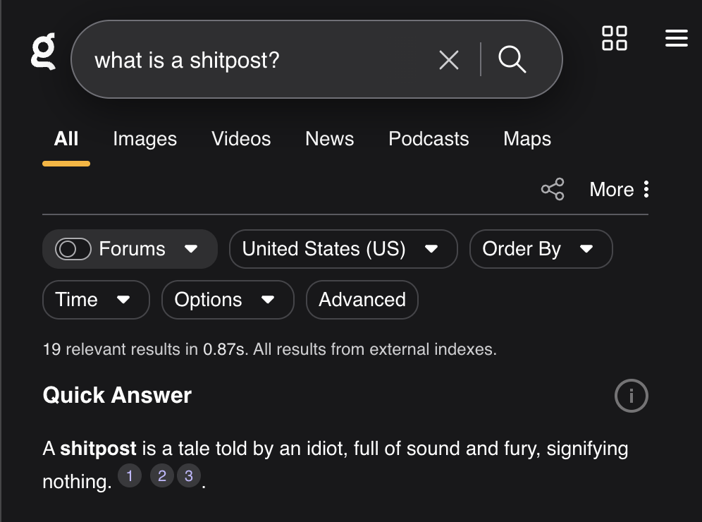Open the Time filter dropdown
The width and height of the screenshot is (702, 522).
click(96, 300)
